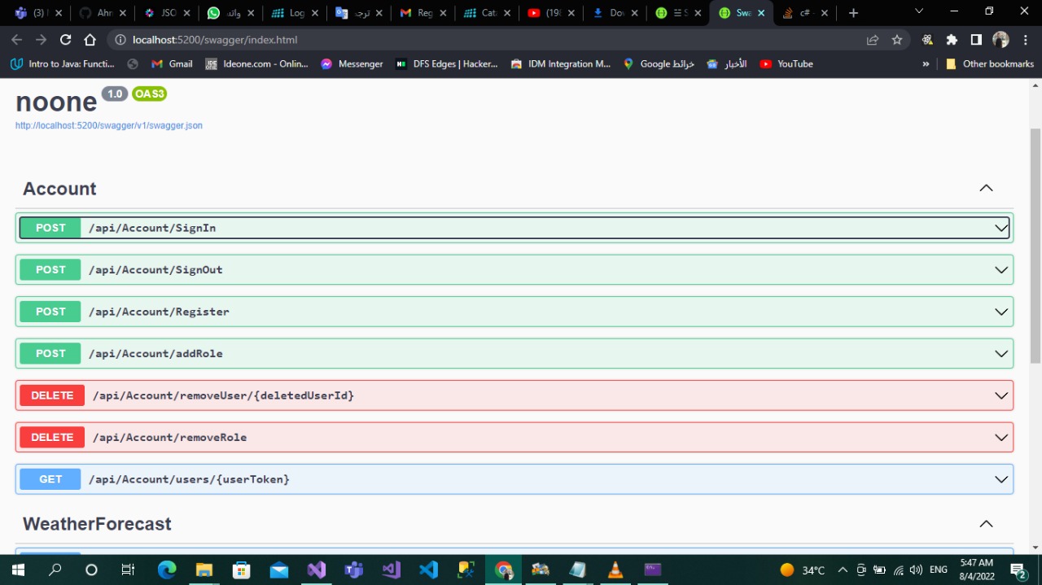
Task: Click the Windows Start button
Action: [17, 569]
